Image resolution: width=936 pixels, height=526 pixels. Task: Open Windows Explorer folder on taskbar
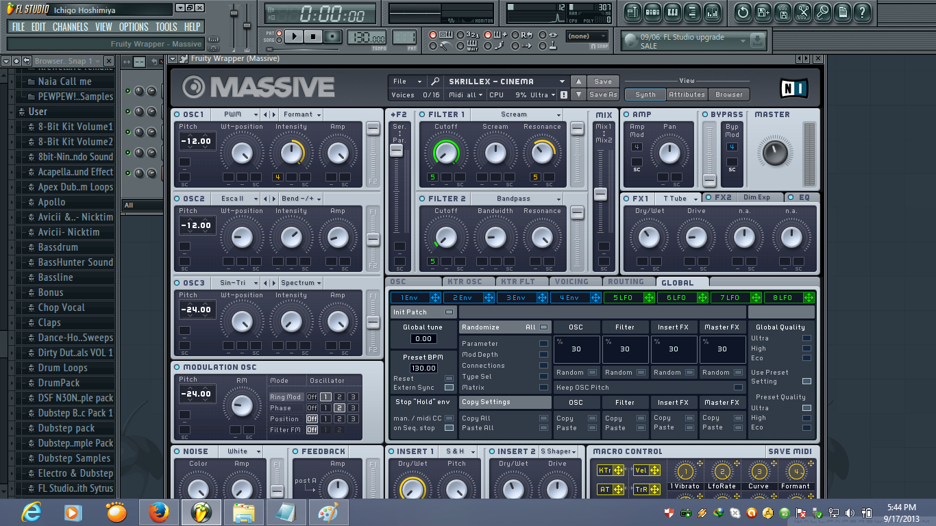(x=243, y=512)
